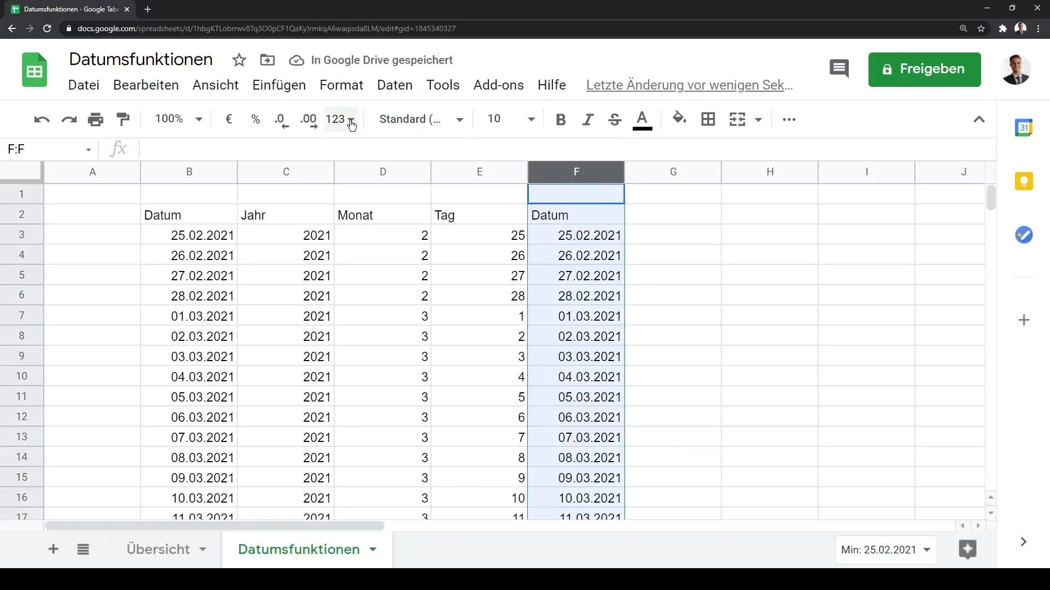Open last edit version history link
Viewport: 1050px width, 590px height.
point(689,85)
